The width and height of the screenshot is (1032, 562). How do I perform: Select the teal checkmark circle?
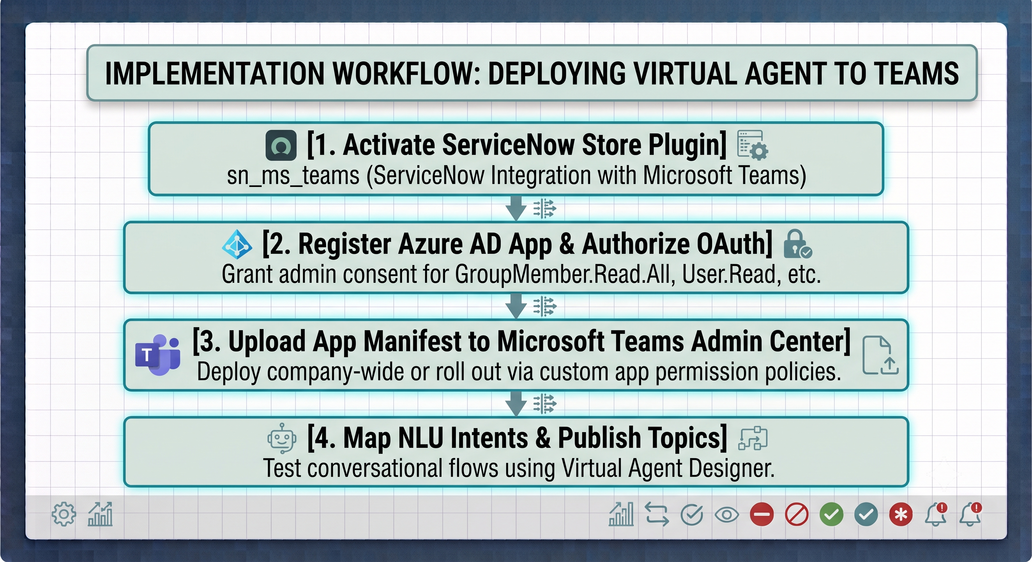click(x=866, y=514)
